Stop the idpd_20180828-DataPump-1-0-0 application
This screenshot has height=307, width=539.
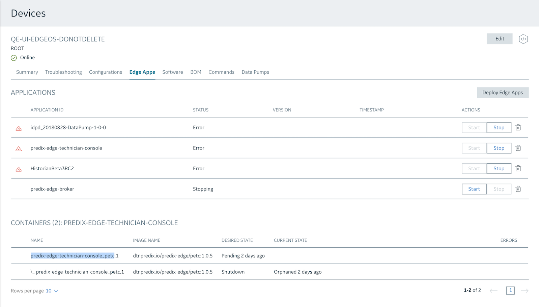click(499, 128)
